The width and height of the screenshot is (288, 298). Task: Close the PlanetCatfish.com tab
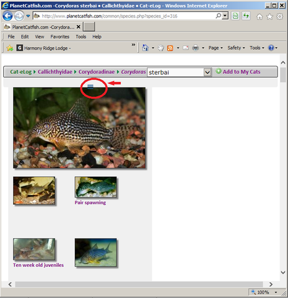pyautogui.click(x=79, y=27)
